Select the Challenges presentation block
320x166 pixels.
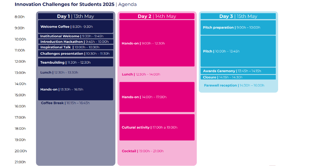click(x=76, y=53)
